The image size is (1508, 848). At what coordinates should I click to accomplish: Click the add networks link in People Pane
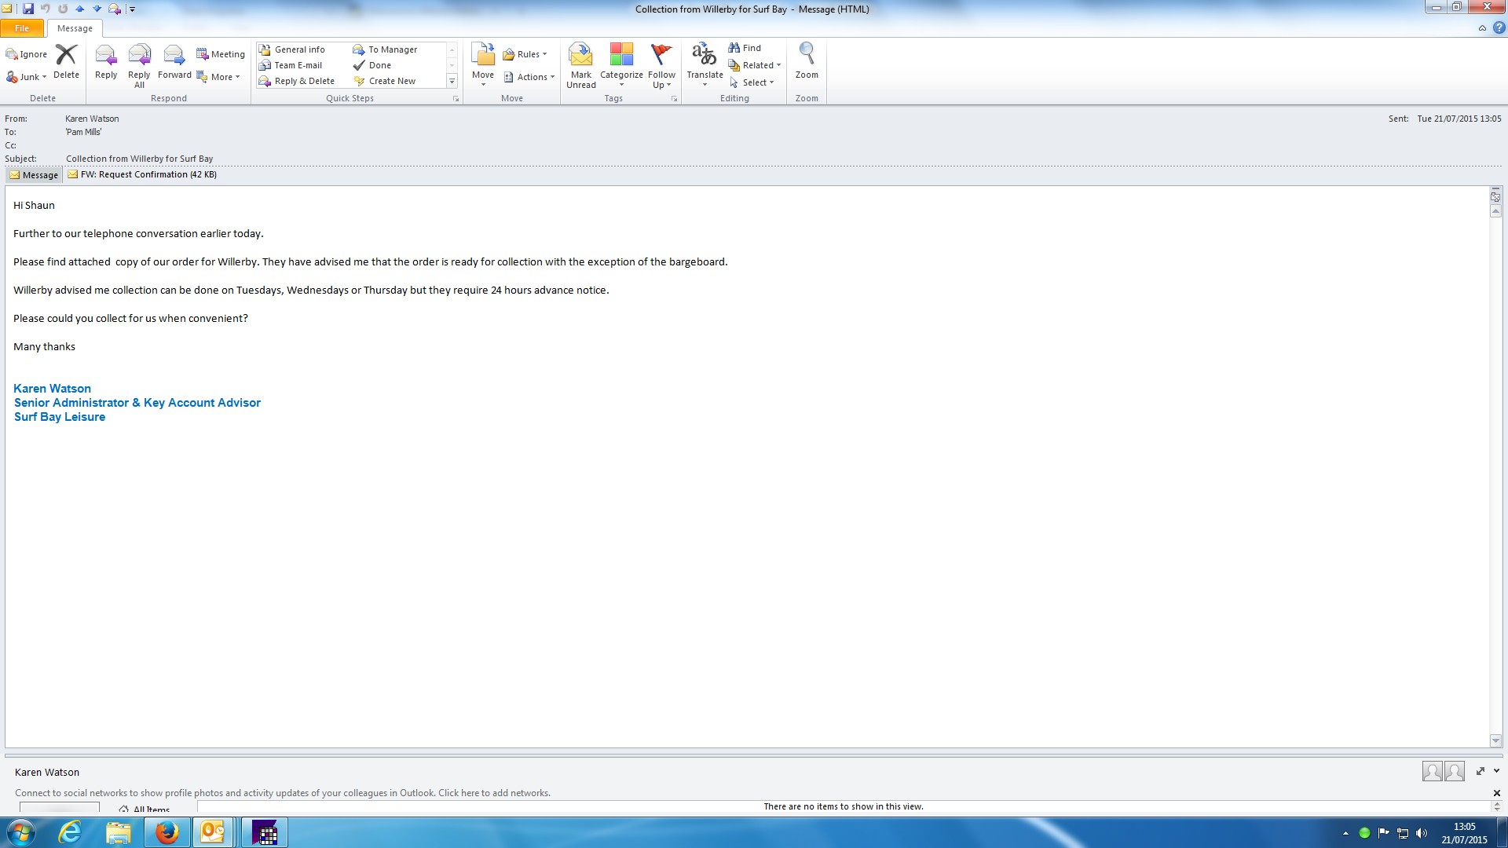pyautogui.click(x=494, y=793)
